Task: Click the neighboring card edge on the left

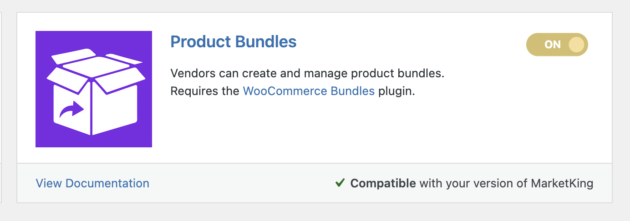Action: pos(1,107)
